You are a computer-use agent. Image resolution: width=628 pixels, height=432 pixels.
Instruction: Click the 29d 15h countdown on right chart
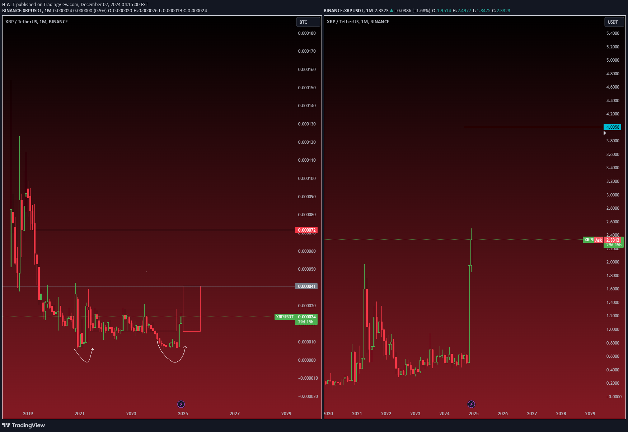pos(614,245)
